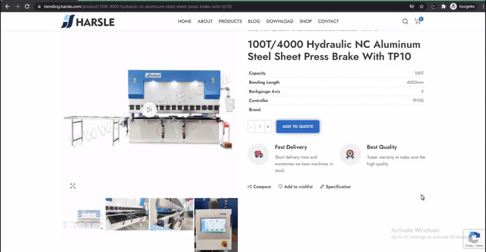Click the product title heading

(334, 50)
